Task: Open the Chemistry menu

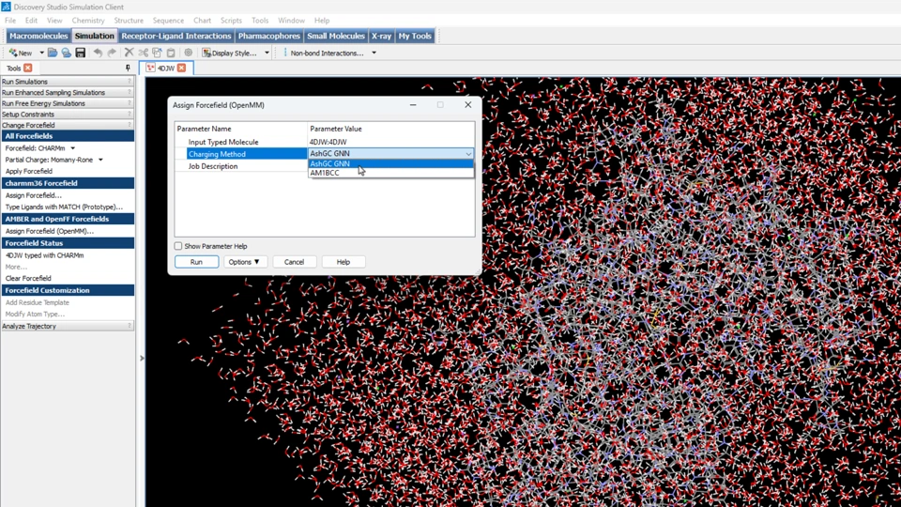Action: coord(88,20)
